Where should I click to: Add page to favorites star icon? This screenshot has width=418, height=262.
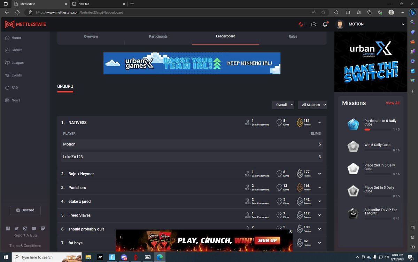[x=323, y=12]
